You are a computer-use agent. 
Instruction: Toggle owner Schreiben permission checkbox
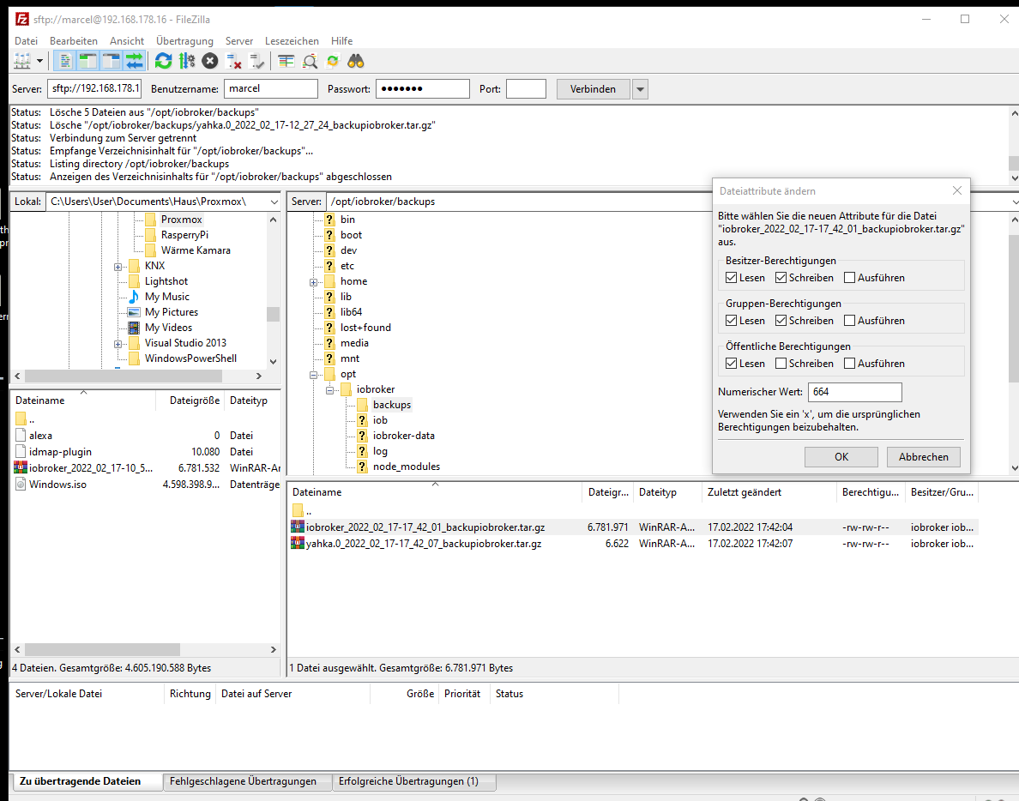[781, 277]
